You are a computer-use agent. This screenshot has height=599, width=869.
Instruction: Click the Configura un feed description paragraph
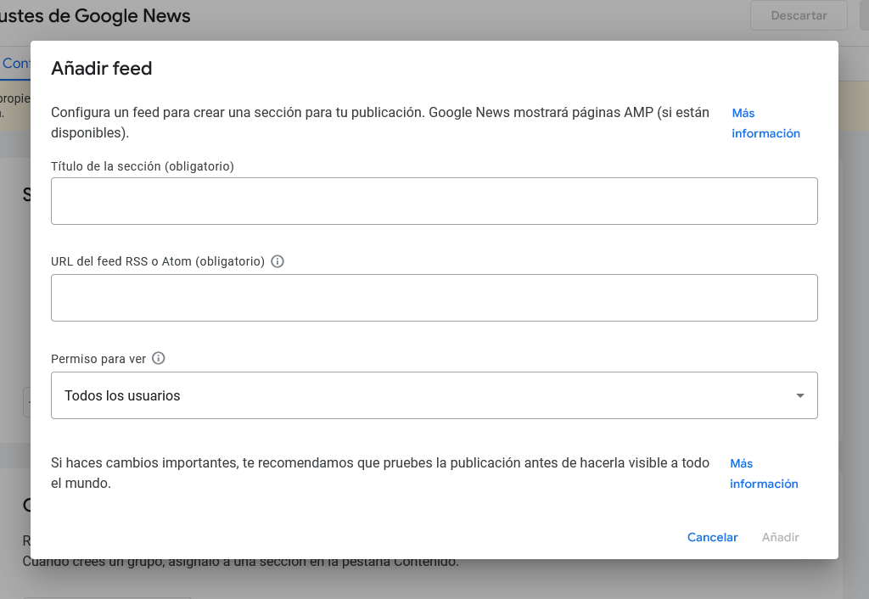tap(382, 123)
